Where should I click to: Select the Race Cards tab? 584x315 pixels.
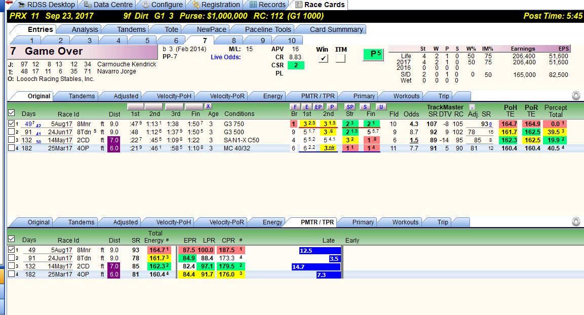tap(320, 5)
